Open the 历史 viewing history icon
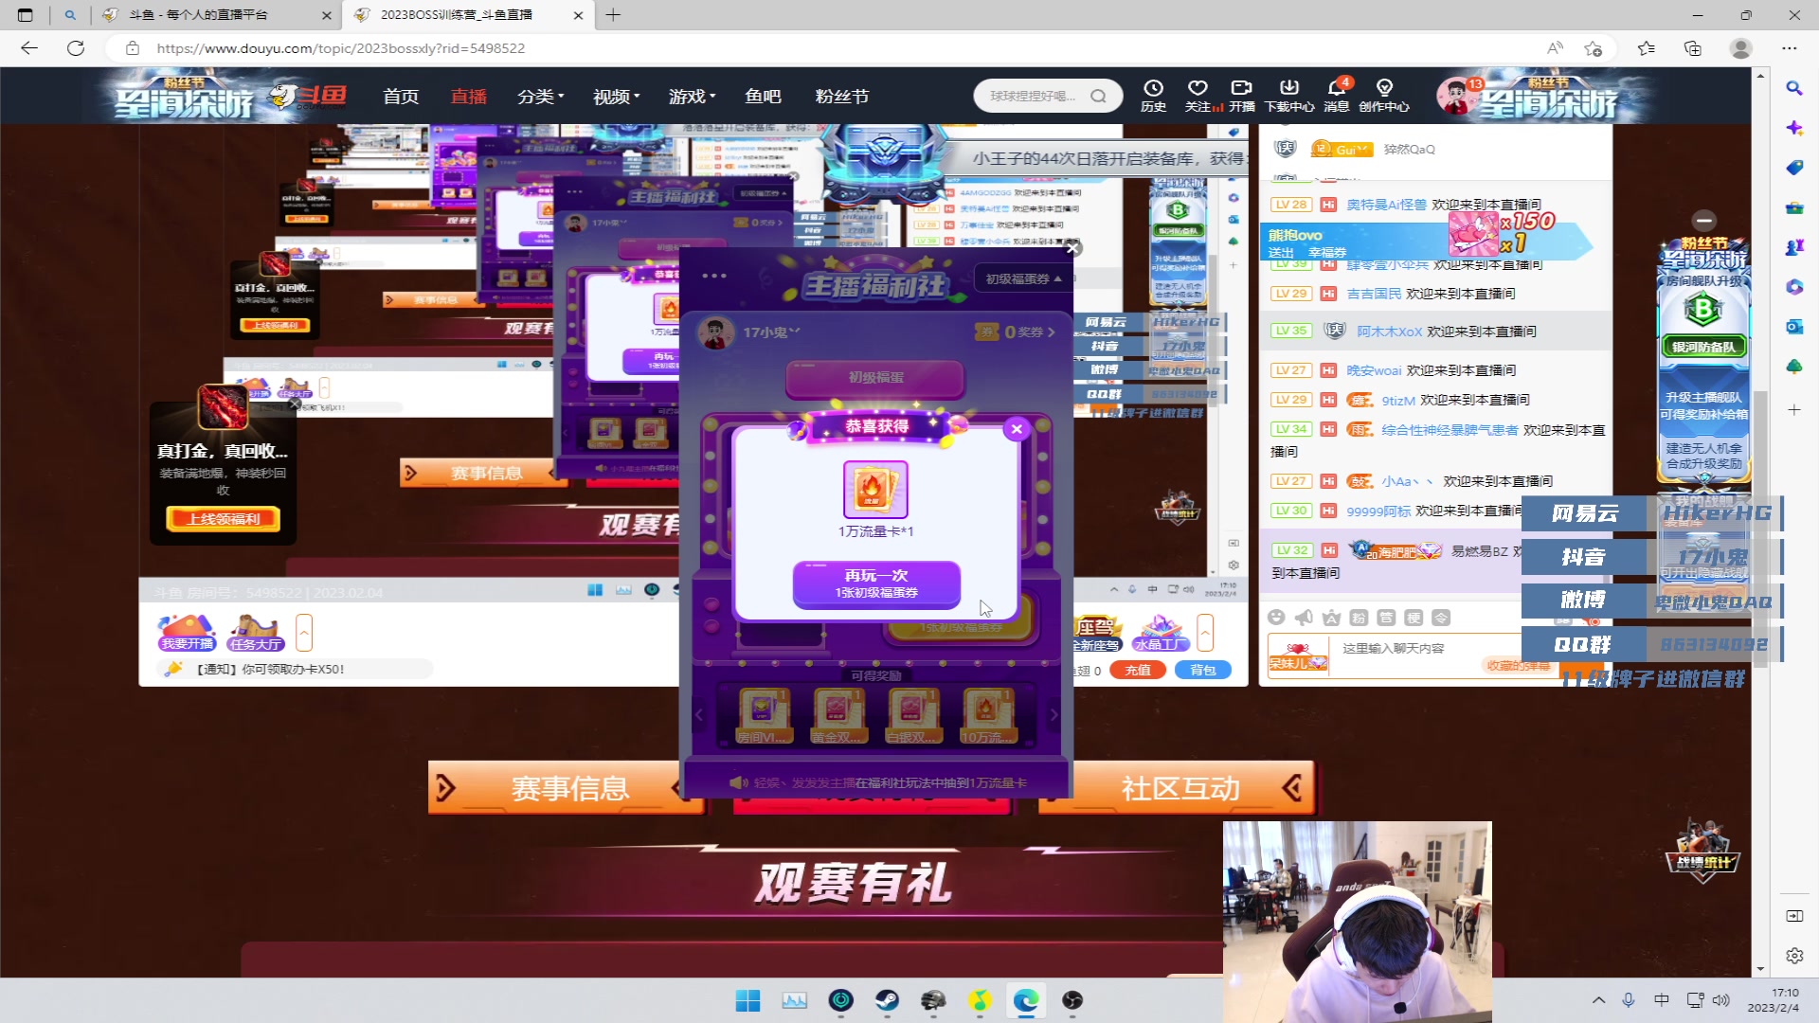 1153,95
